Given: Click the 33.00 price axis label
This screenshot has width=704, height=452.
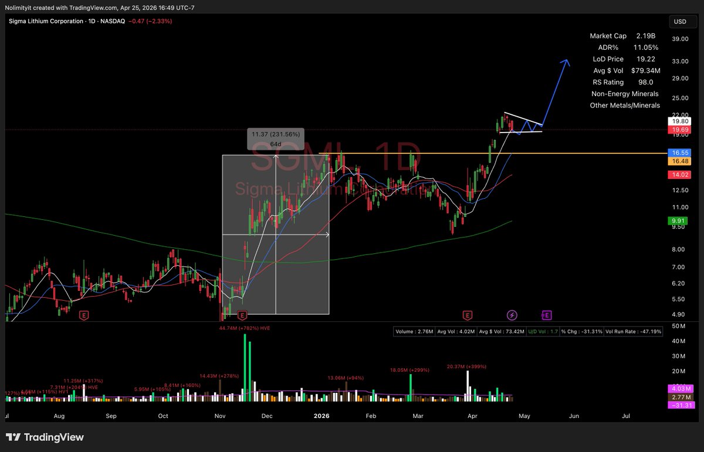Looking at the screenshot, I should [681, 61].
